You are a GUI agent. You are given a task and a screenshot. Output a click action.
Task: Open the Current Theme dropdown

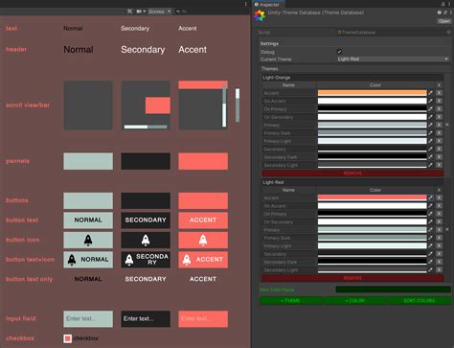pyautogui.click(x=393, y=59)
